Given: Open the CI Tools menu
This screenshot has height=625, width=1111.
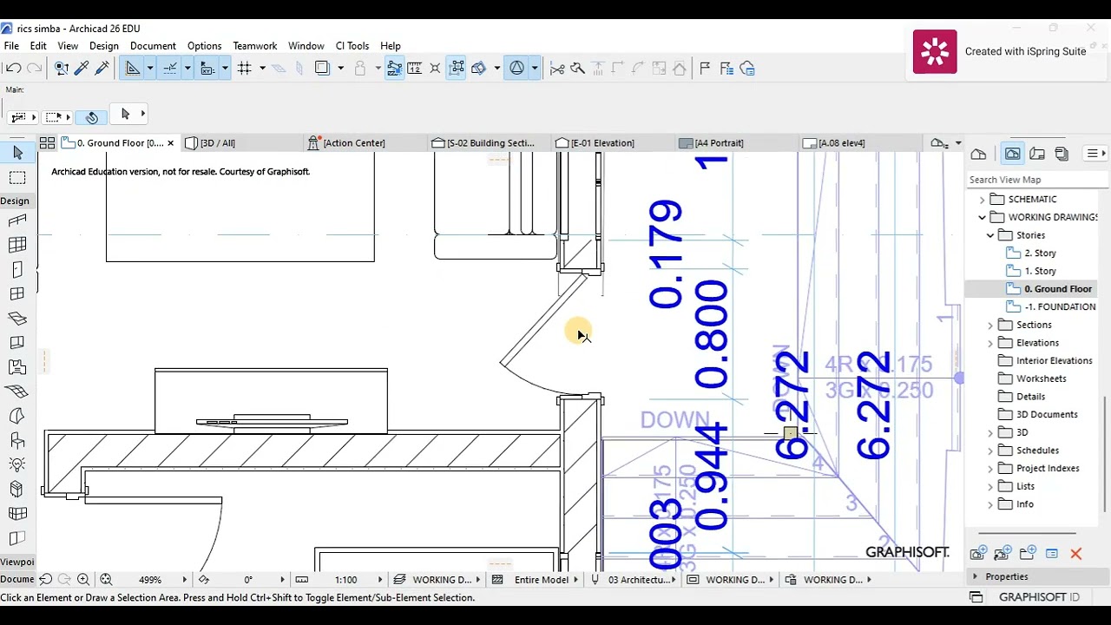Looking at the screenshot, I should click(352, 46).
